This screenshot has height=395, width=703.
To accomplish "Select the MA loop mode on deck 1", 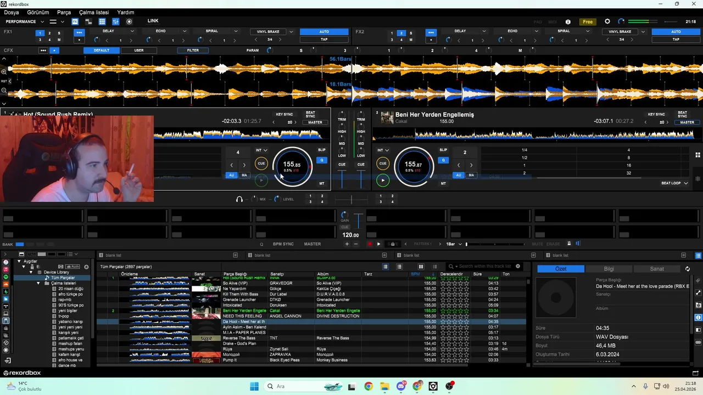I will [x=244, y=175].
